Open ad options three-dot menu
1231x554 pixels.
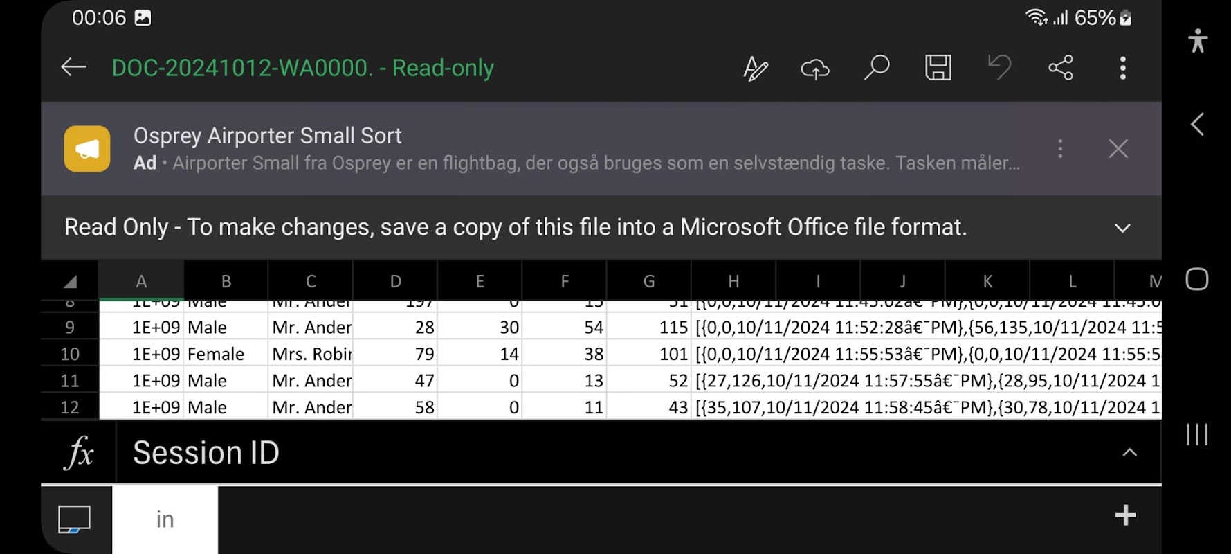[1059, 148]
